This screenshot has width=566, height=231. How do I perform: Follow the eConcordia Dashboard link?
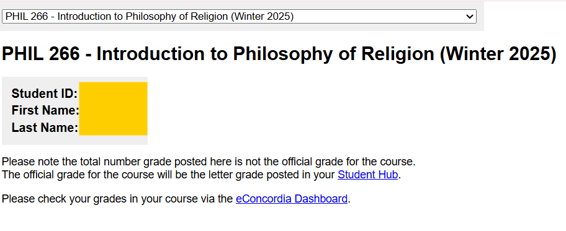pos(292,199)
